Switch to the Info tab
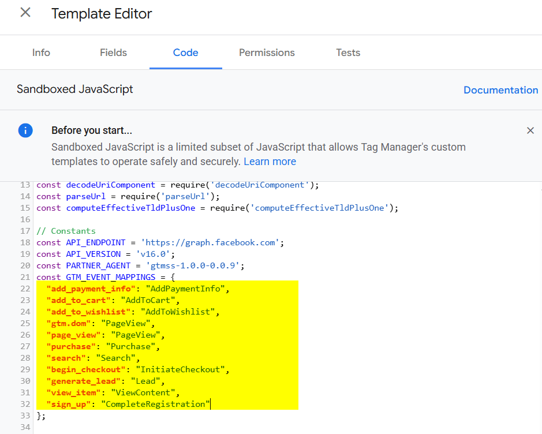542x434 pixels. coord(41,53)
